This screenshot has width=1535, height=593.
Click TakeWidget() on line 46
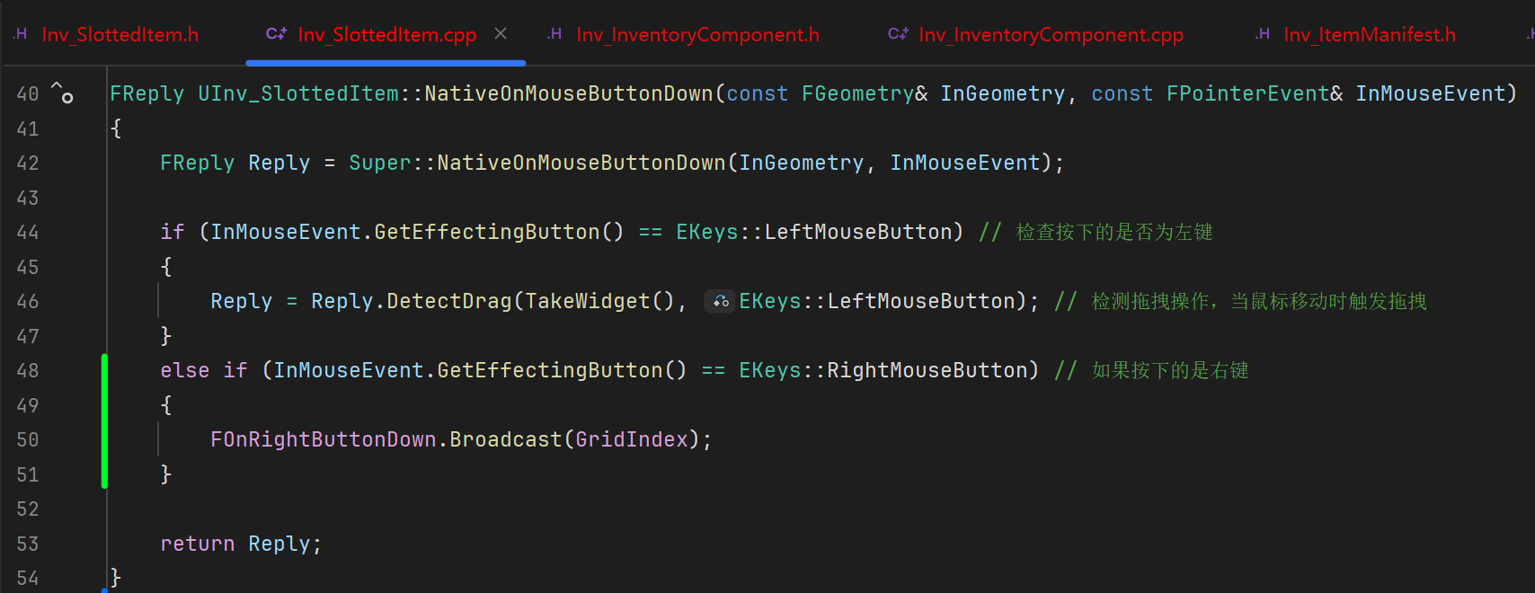pos(600,301)
